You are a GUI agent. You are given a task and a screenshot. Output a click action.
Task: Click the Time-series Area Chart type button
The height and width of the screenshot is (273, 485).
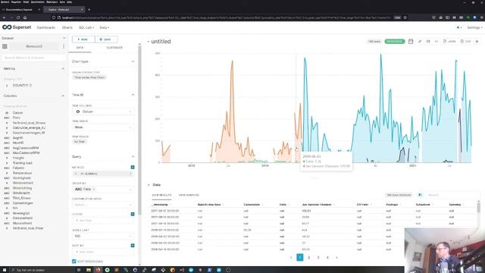(x=89, y=77)
